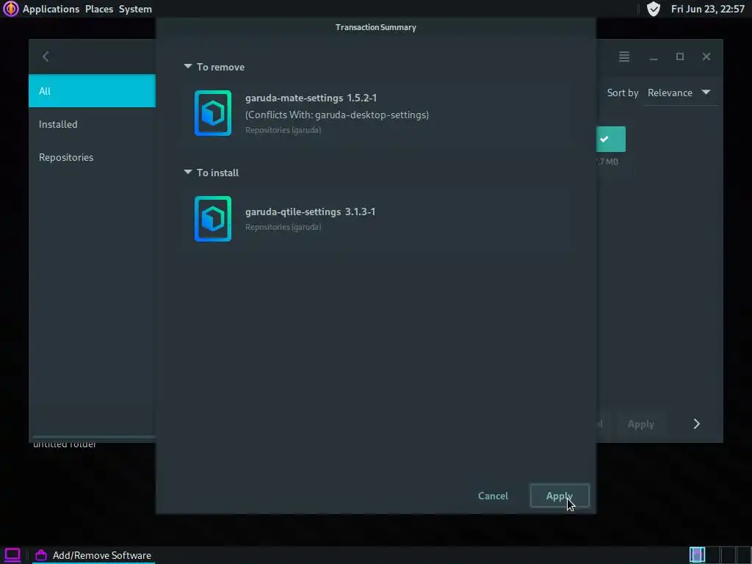This screenshot has height=564, width=752.
Task: Open the Applications menu
Action: (51, 9)
